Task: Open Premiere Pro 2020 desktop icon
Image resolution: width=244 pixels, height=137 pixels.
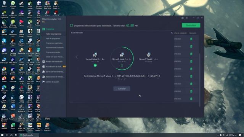Action: tap(13, 52)
